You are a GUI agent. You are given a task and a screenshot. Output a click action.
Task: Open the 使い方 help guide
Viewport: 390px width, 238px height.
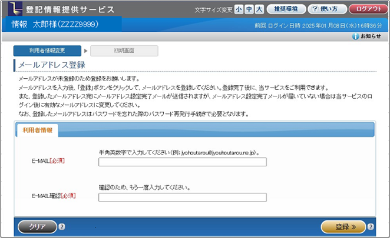[x=327, y=9]
